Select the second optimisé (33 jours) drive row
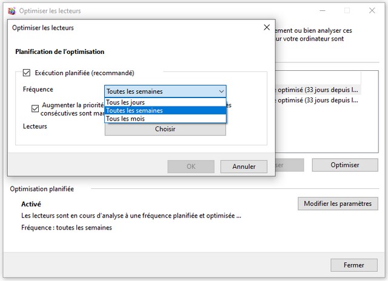Screen dimensions: 388x281 click(x=318, y=101)
